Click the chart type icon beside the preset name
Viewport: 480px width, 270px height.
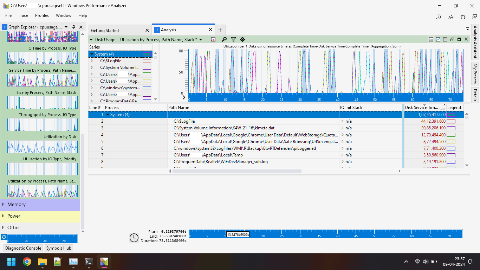[x=213, y=40]
